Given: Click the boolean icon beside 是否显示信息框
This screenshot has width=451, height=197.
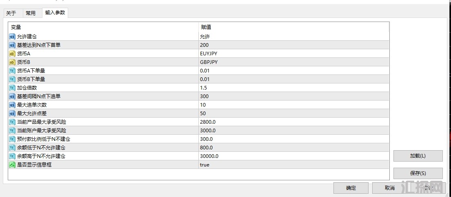Looking at the screenshot, I should [x=12, y=165].
